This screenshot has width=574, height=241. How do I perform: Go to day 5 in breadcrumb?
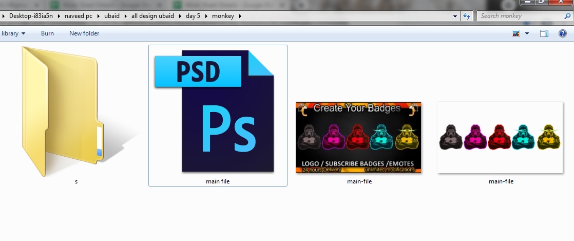pyautogui.click(x=193, y=16)
